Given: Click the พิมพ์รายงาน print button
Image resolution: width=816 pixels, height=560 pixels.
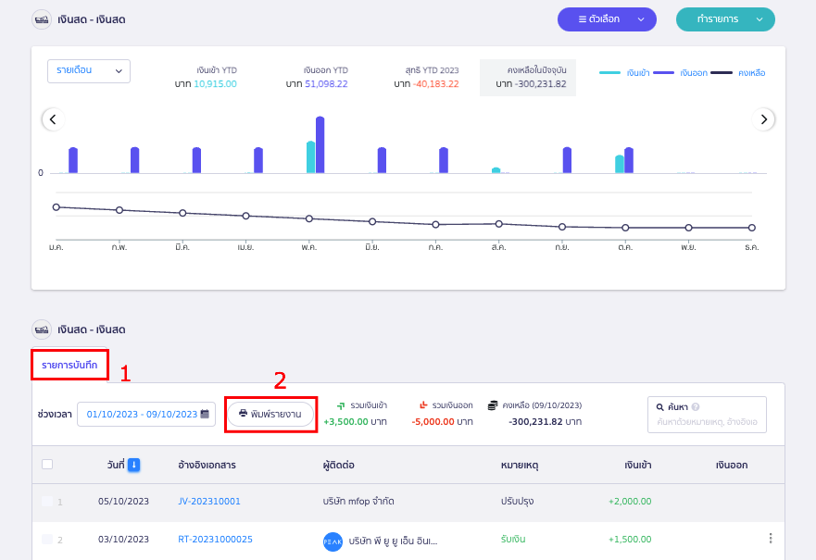Looking at the screenshot, I should tap(270, 415).
